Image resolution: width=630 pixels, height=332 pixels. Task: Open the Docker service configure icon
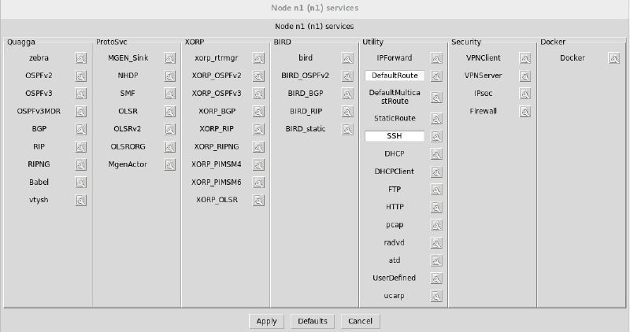(613, 58)
